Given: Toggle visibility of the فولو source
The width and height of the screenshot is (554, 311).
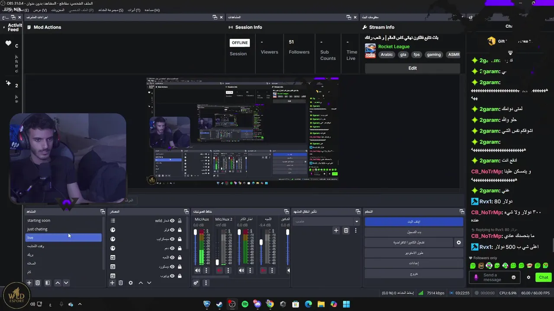Looking at the screenshot, I should pyautogui.click(x=172, y=230).
